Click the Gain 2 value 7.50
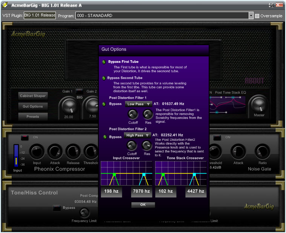 pos(92,116)
